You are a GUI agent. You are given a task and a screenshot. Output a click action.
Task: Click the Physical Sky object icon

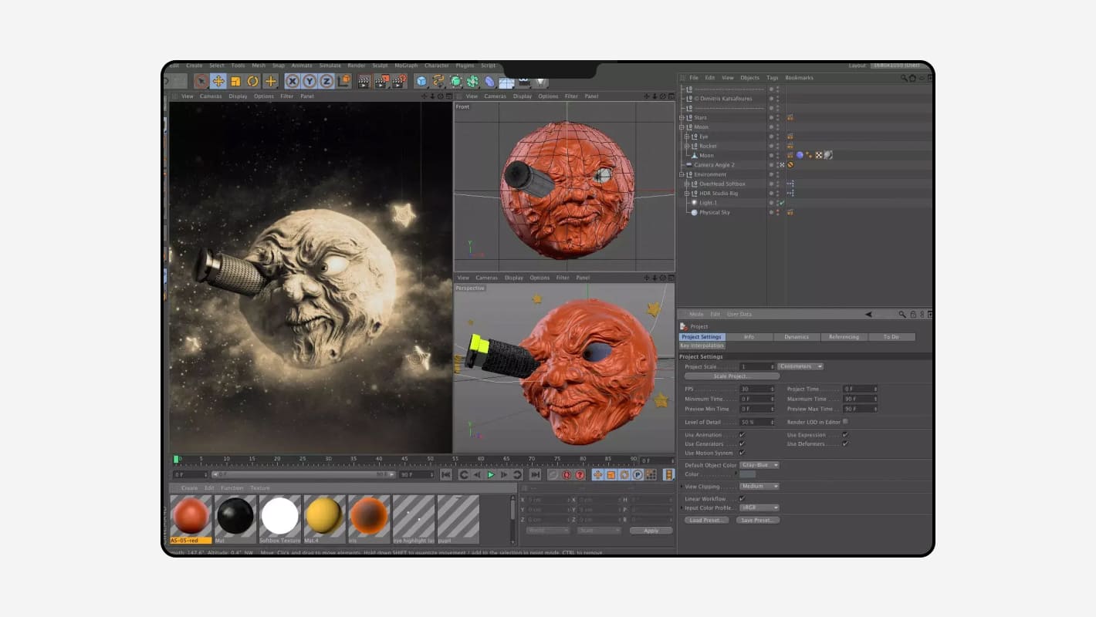coord(695,212)
